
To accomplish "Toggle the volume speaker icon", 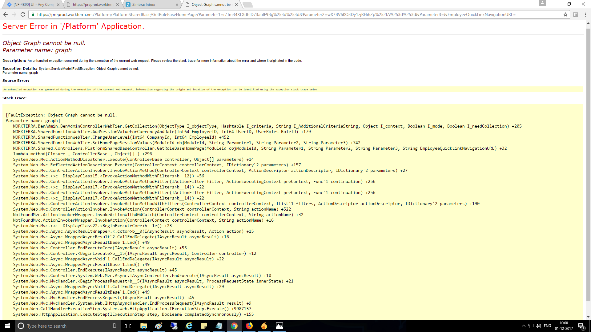I will click(538, 326).
